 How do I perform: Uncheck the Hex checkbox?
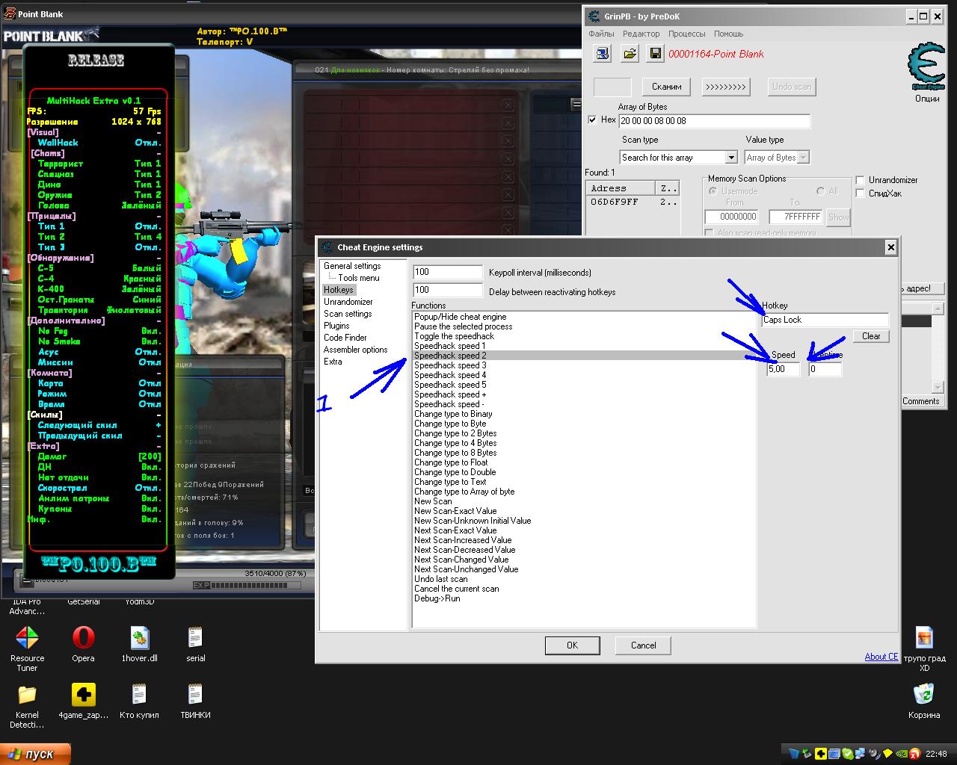tap(593, 120)
